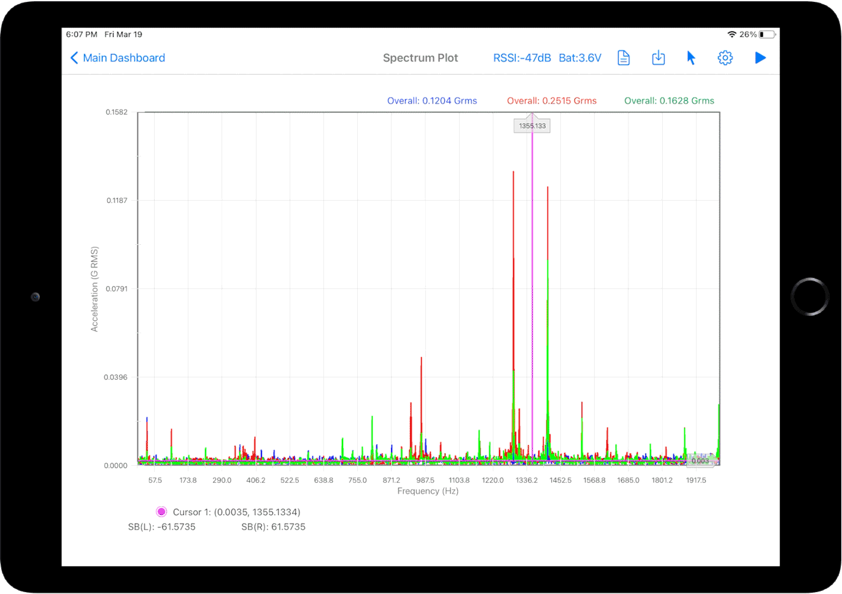Go back to Main Dashboard
The width and height of the screenshot is (842, 594).
[117, 58]
